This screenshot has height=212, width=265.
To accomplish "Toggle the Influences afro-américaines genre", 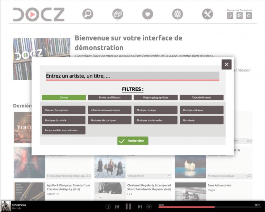I will (109, 110).
